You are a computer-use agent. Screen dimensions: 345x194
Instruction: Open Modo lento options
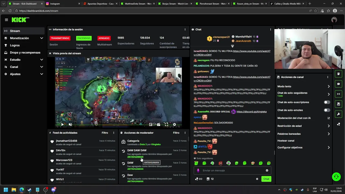(x=303, y=86)
